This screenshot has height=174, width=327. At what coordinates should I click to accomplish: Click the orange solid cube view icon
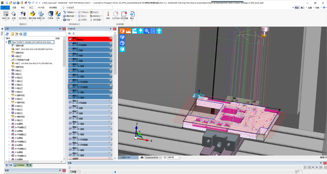(x=122, y=31)
